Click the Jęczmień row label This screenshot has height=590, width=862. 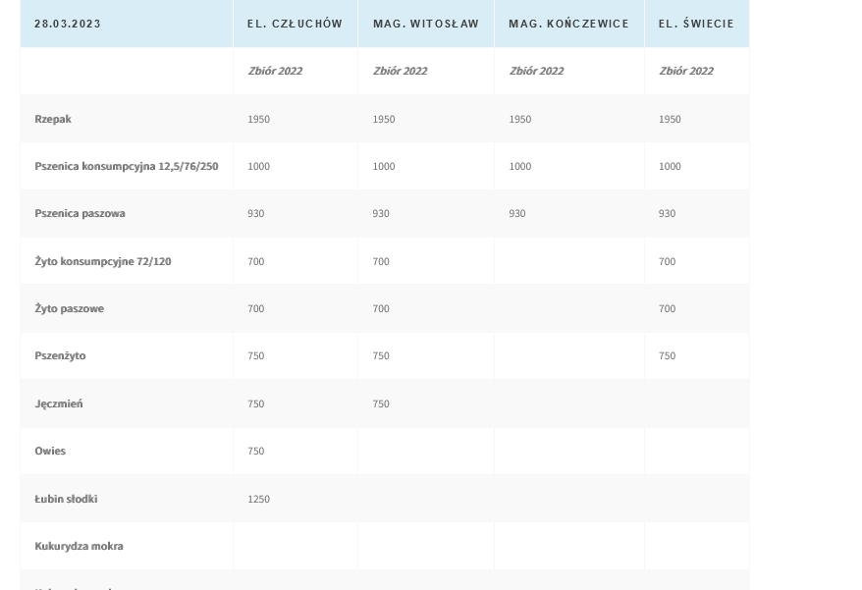tap(58, 403)
